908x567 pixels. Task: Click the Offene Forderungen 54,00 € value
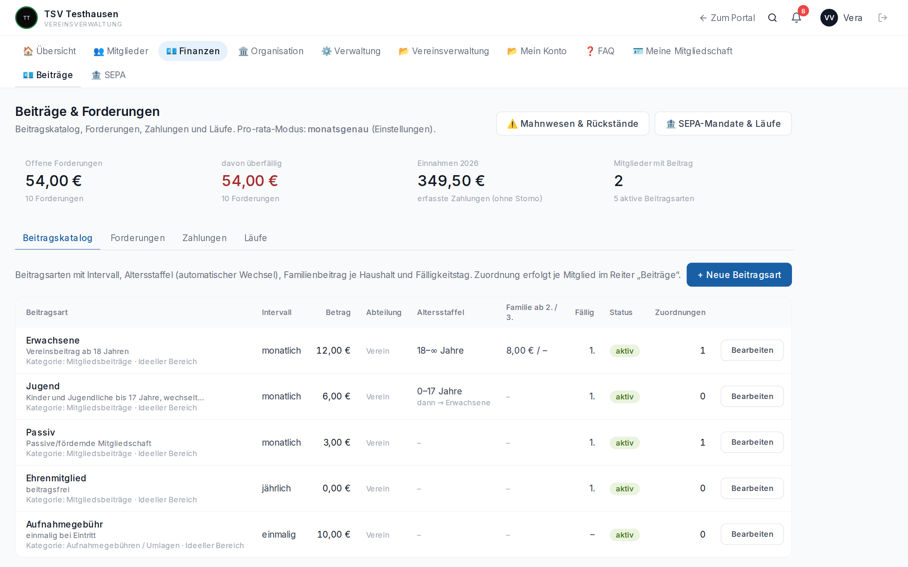(x=54, y=181)
